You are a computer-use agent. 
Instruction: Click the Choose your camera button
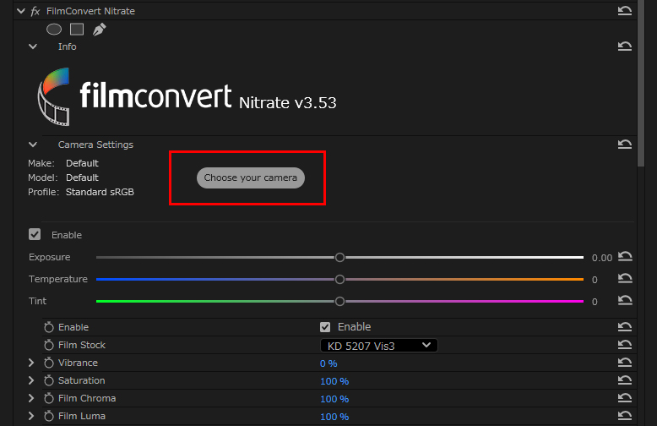click(251, 177)
